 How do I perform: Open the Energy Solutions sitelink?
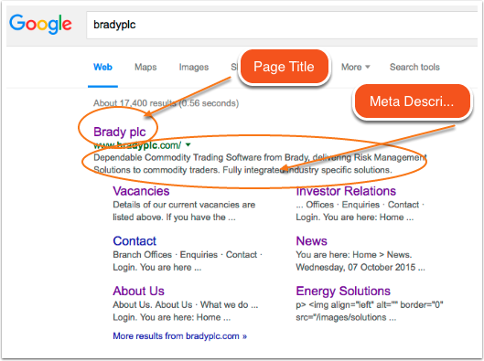343,291
